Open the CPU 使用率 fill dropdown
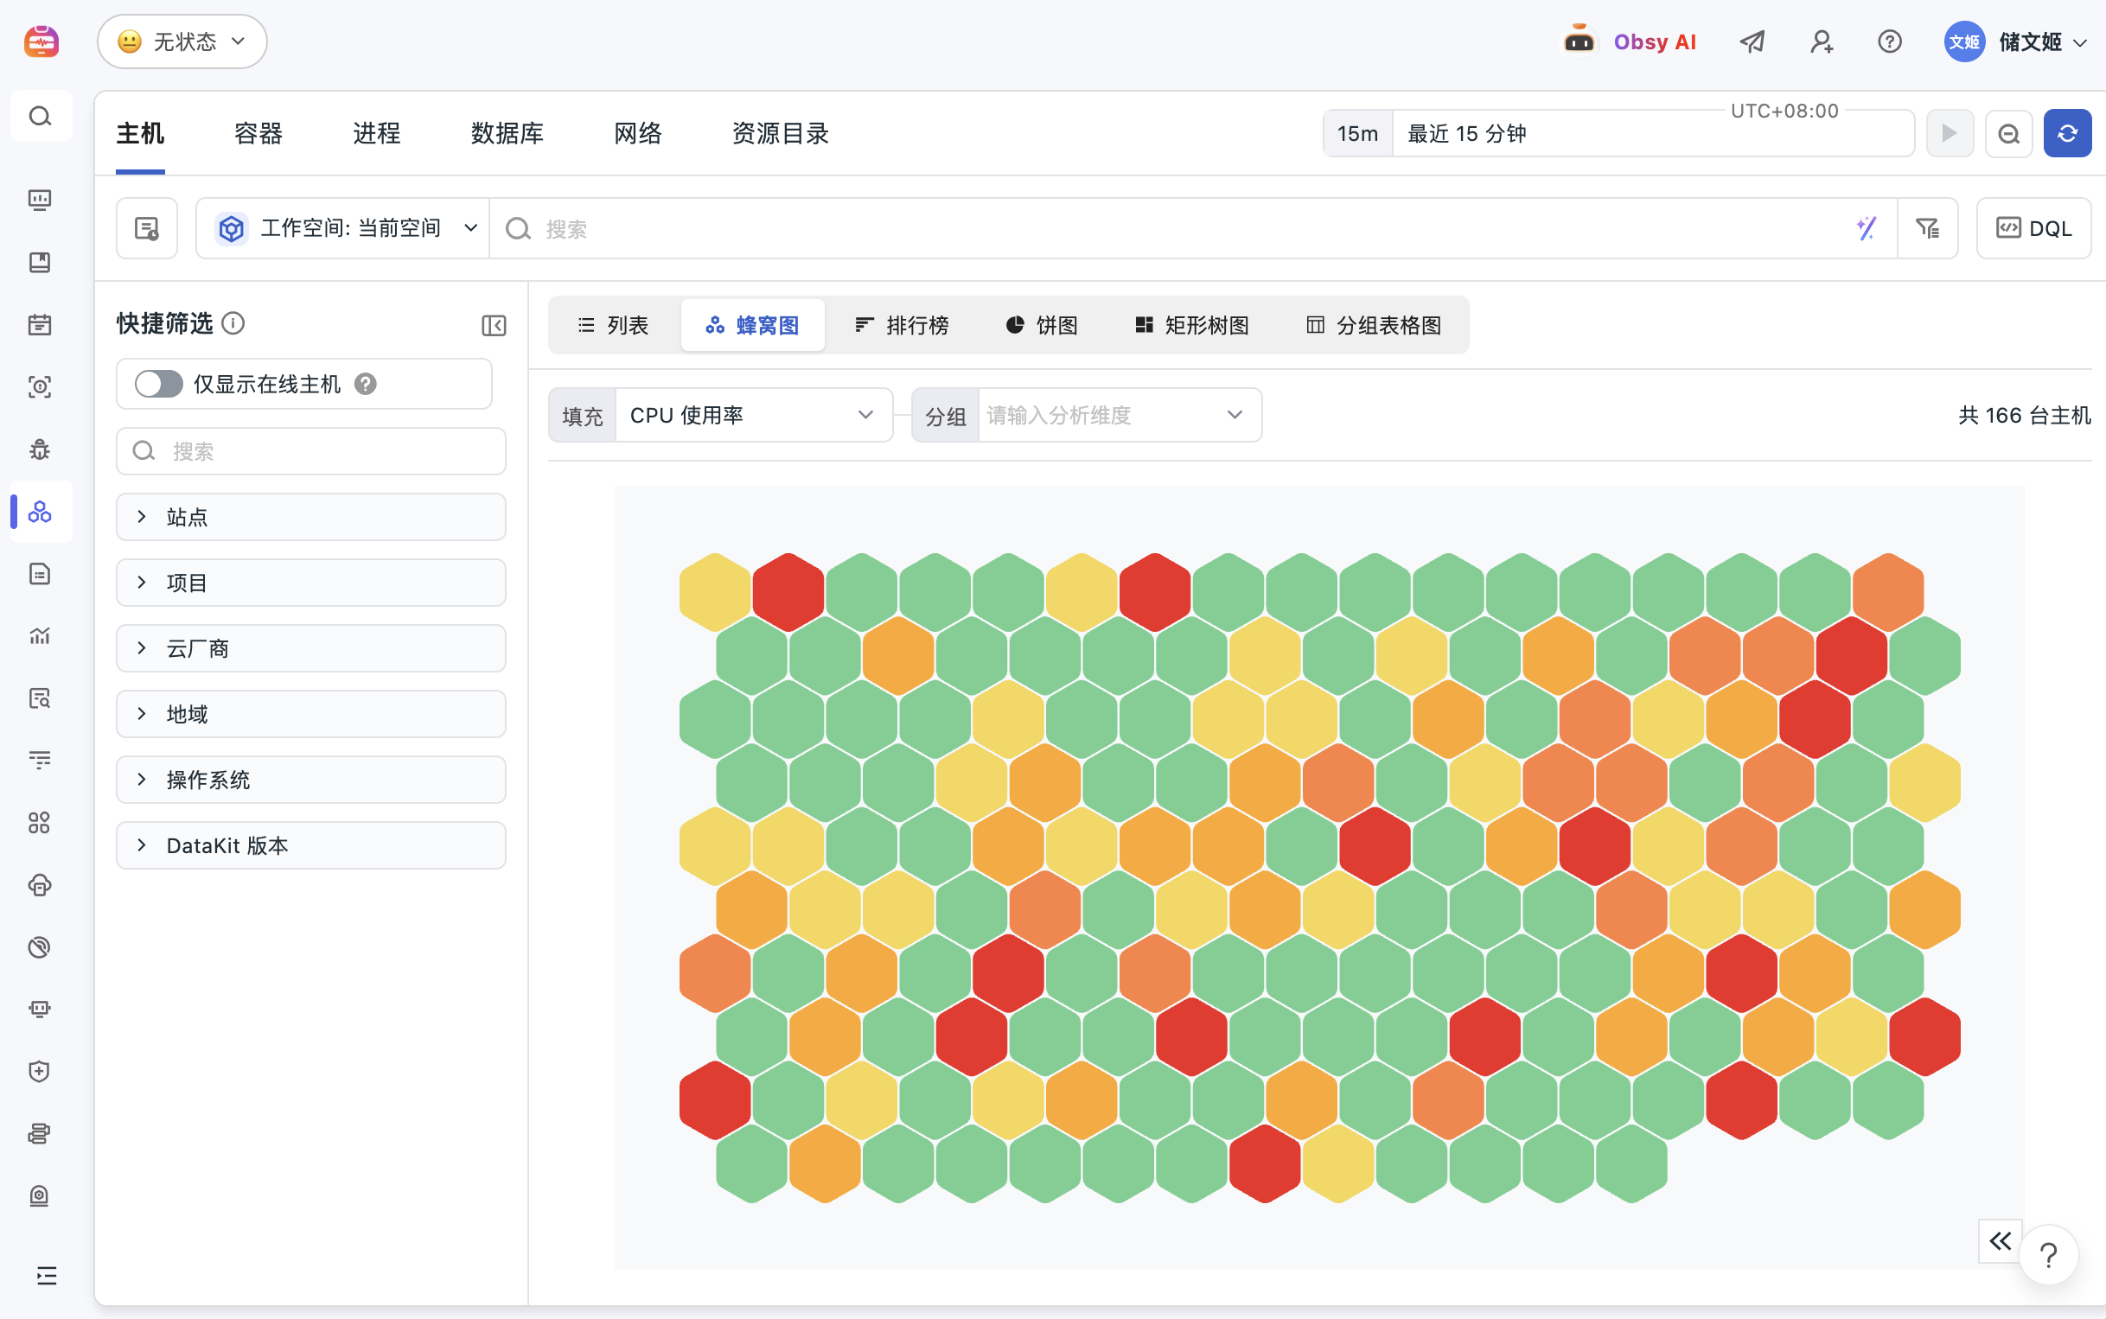Viewport: 2106px width, 1319px height. pyautogui.click(x=754, y=415)
